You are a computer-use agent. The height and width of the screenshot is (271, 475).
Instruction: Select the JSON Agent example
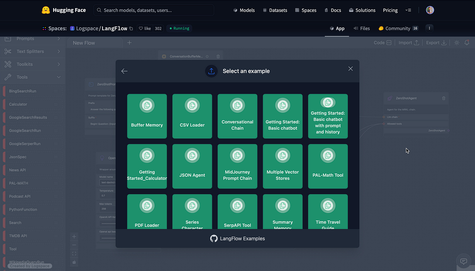[x=192, y=166]
